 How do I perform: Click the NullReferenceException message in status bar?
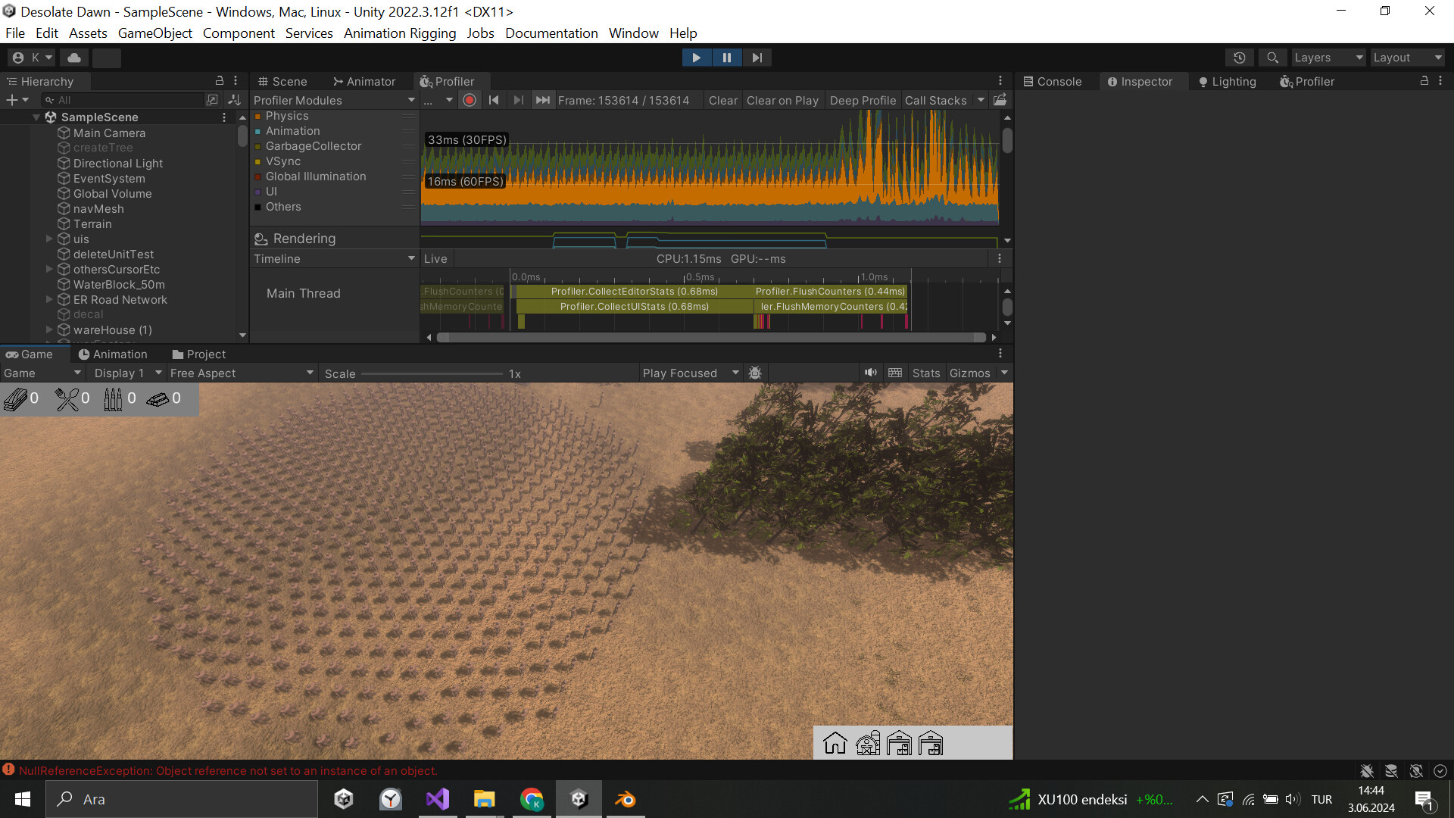coord(227,770)
